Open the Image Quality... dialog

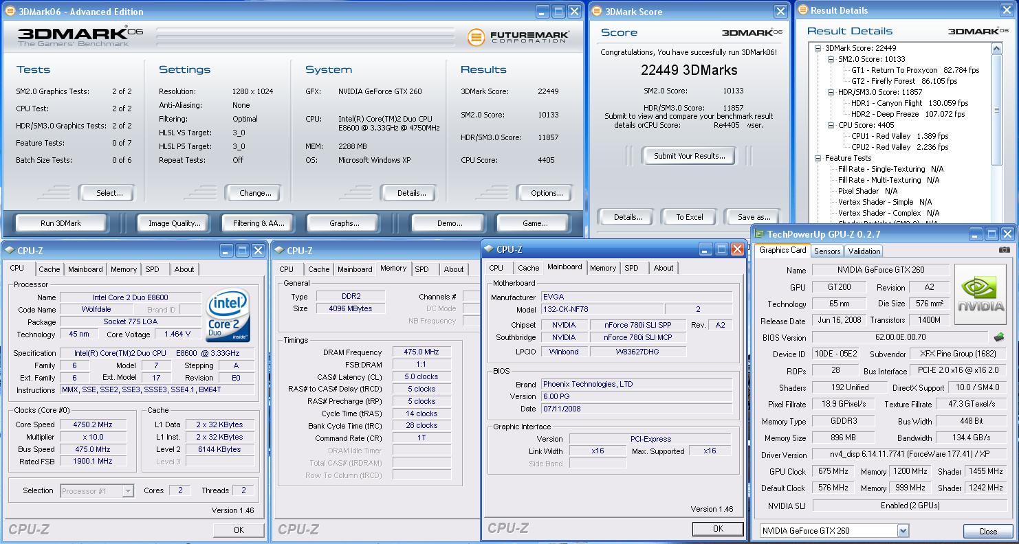tap(175, 223)
